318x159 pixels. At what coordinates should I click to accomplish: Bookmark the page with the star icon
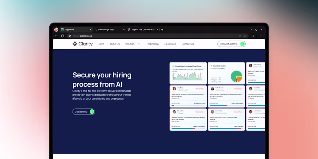click(245, 36)
